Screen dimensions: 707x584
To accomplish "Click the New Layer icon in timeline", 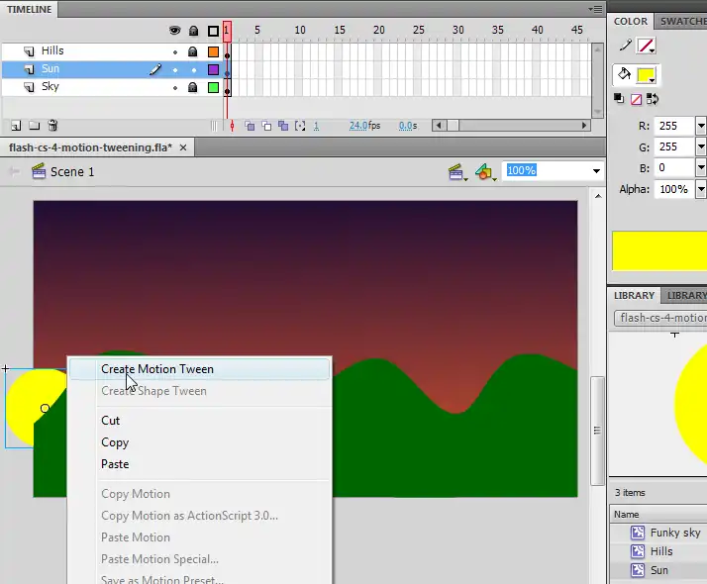I will [16, 126].
